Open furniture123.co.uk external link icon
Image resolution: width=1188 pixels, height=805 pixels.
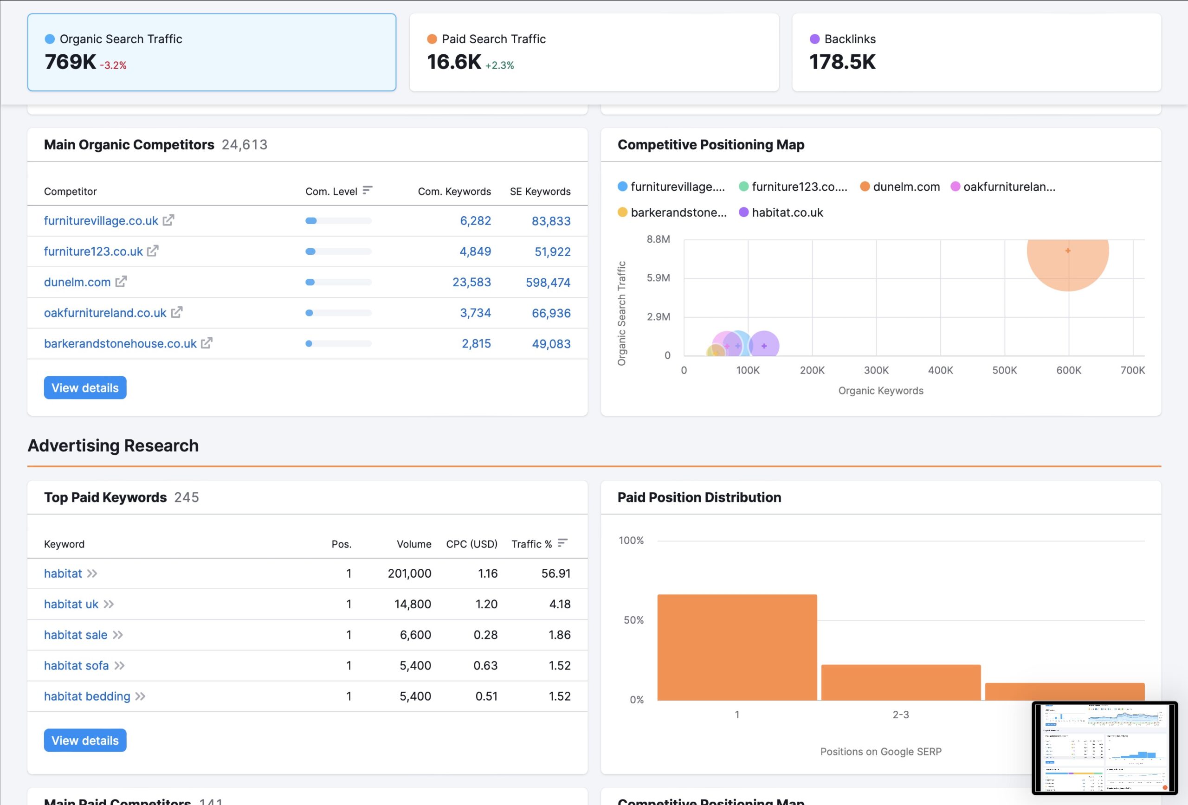tap(153, 251)
